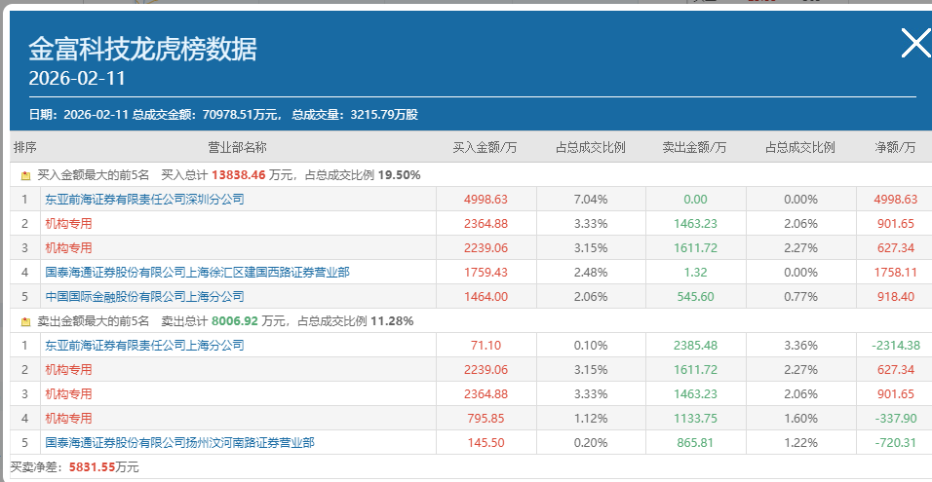932x482 pixels.
Task: Click the 71.10 buy amount cell
Action: click(485, 346)
